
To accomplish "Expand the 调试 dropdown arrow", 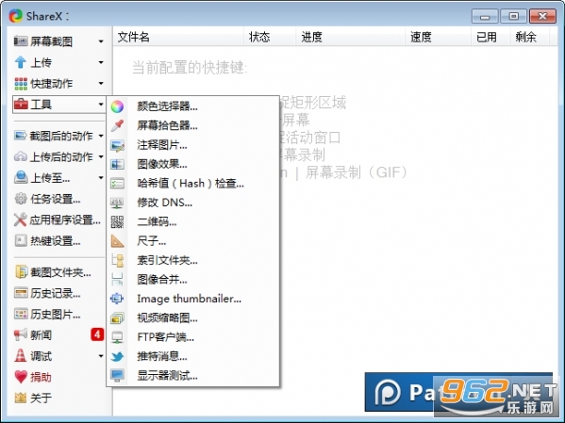I will coord(101,356).
